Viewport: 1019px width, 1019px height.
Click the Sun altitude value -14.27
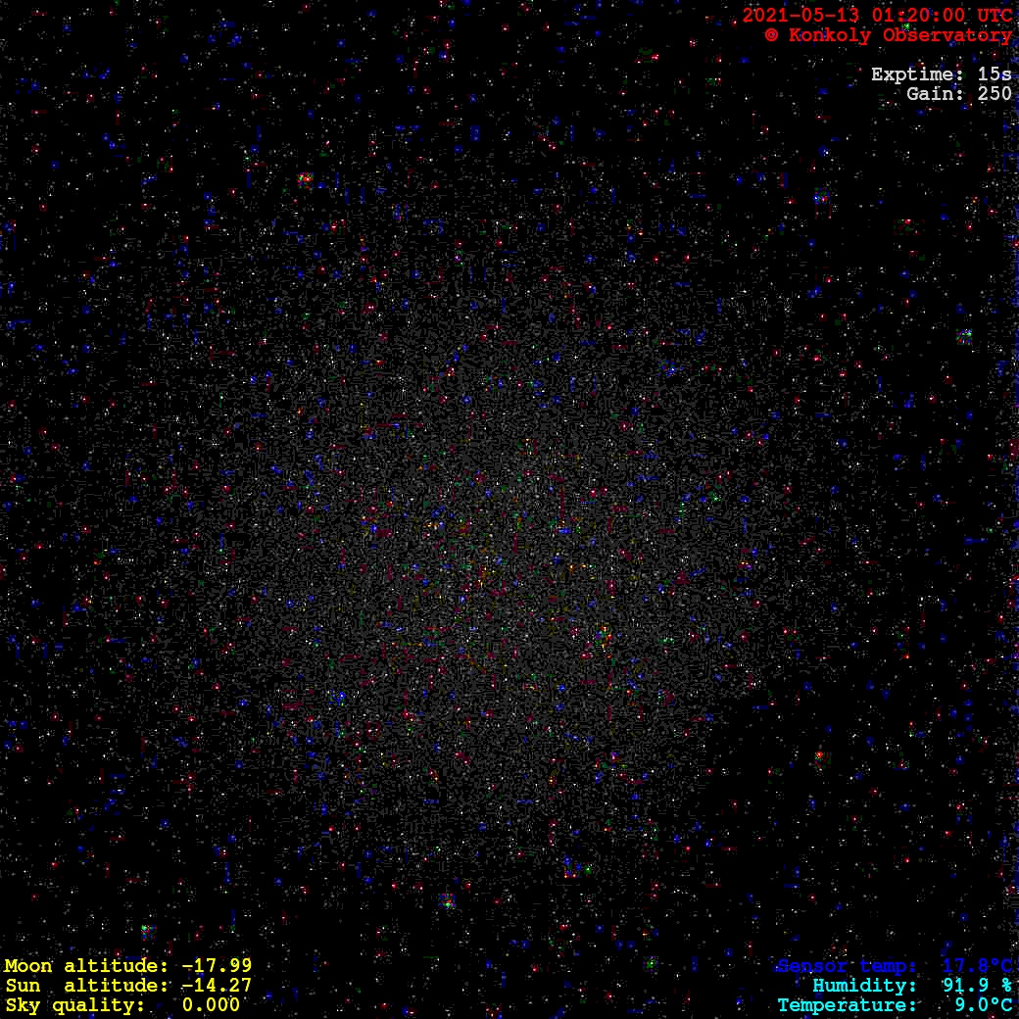[x=217, y=986]
